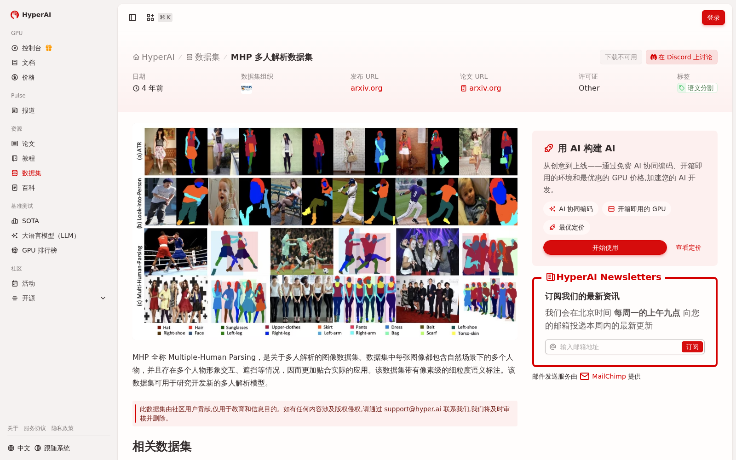Open 关于 footer link

13,428
